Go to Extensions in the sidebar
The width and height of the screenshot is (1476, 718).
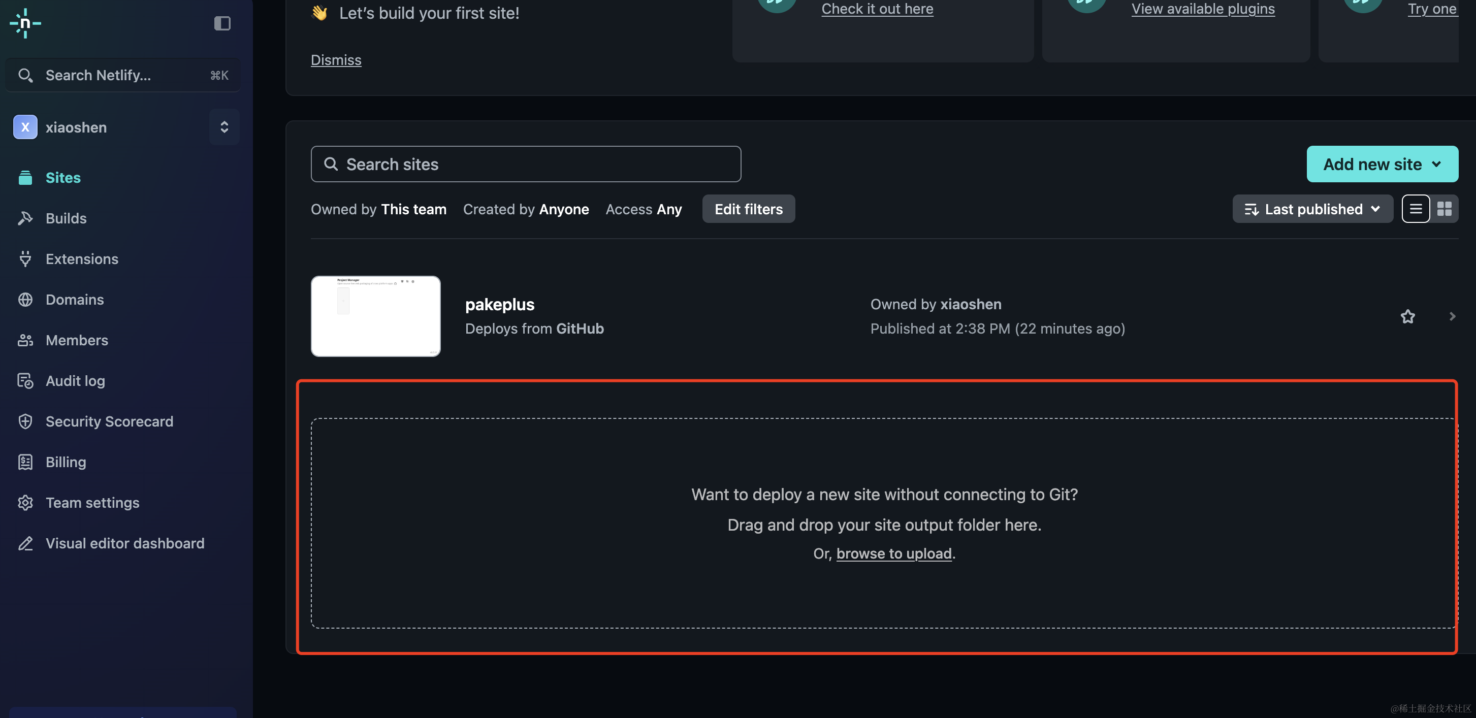[x=82, y=259]
